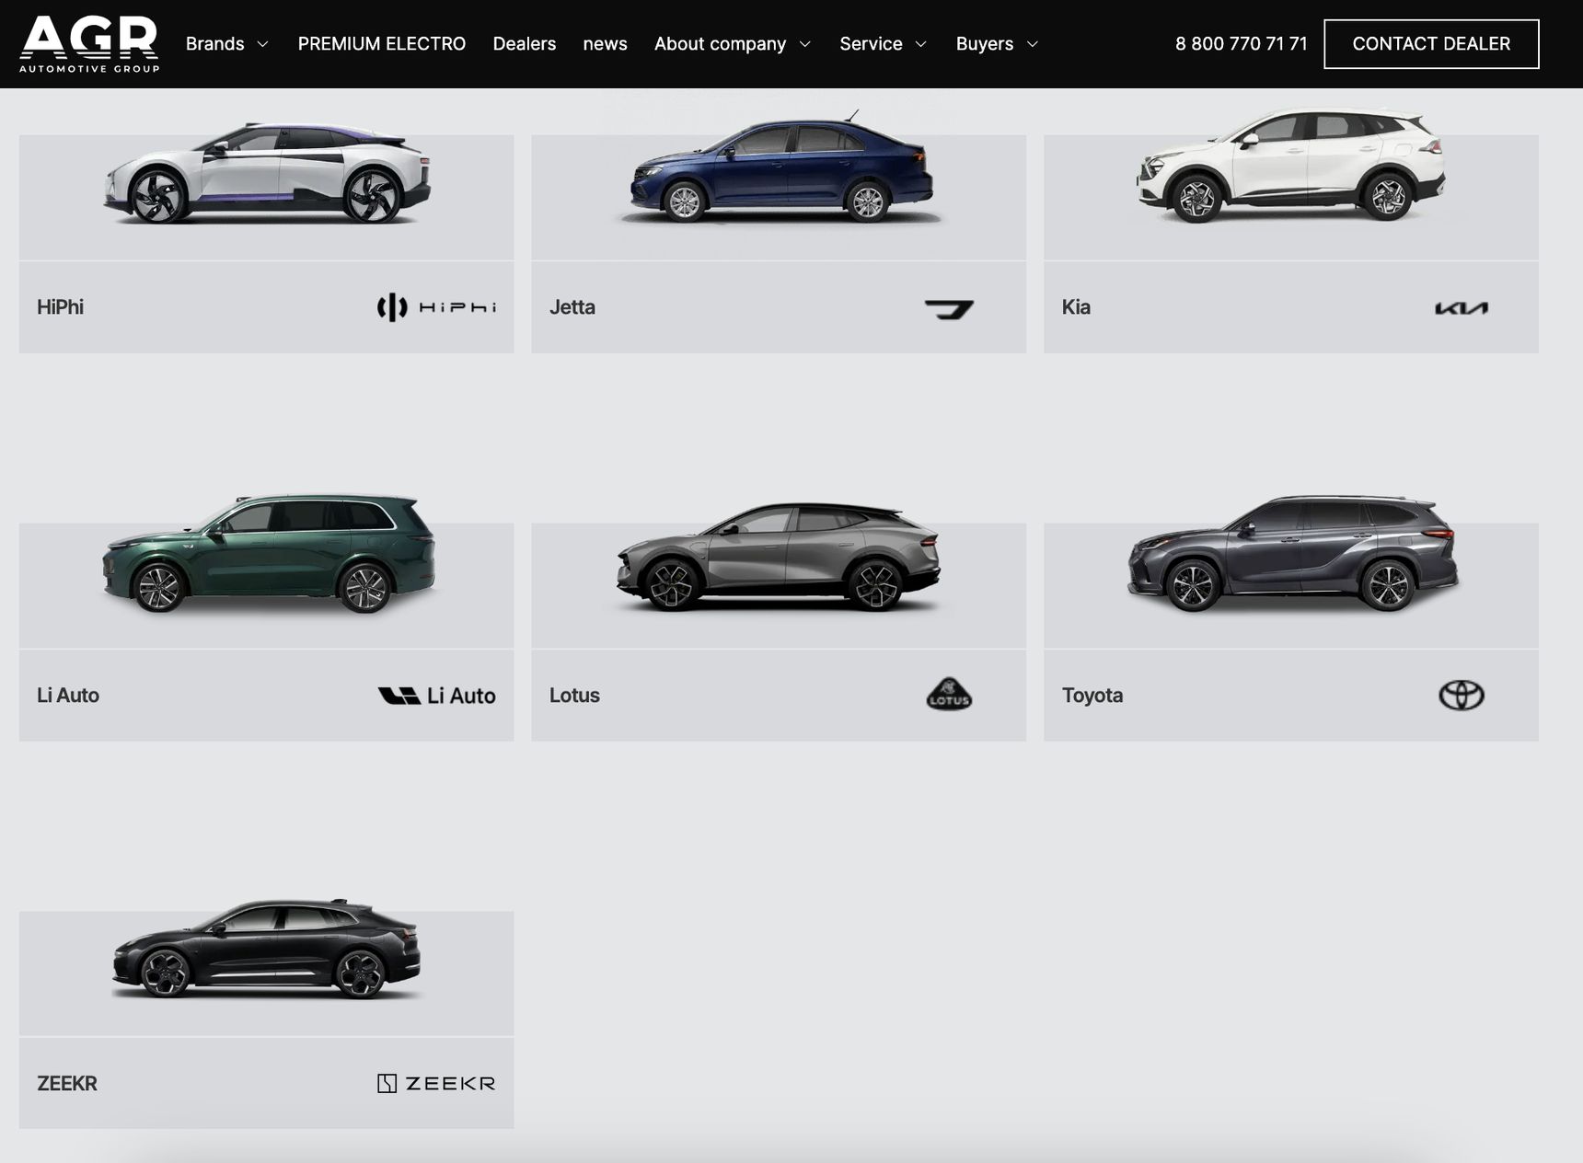Open the HiPhi brand name link
Screen dimensions: 1583x1163
[60, 307]
